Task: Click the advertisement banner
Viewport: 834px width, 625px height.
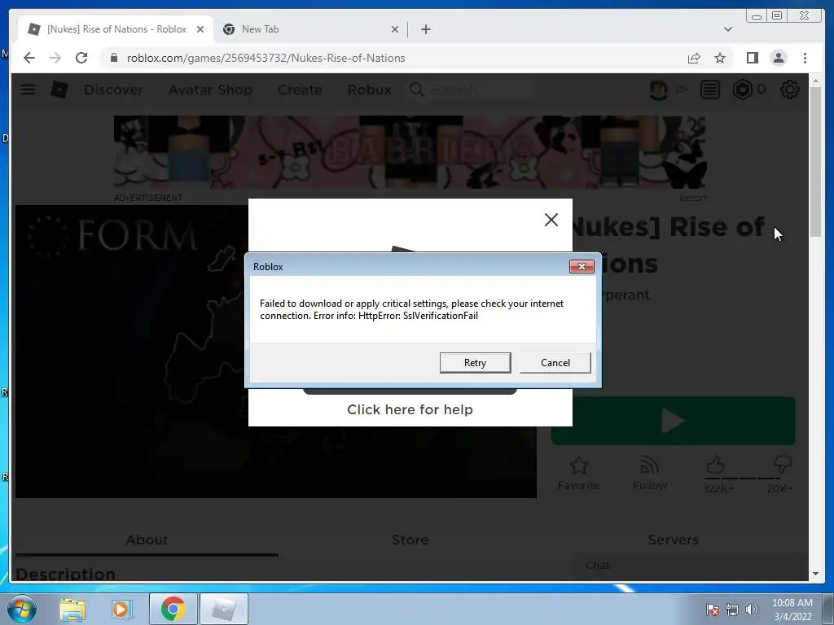Action: [410, 152]
